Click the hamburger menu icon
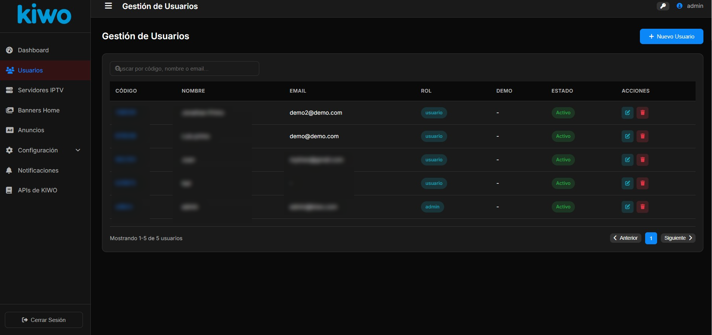 (108, 6)
